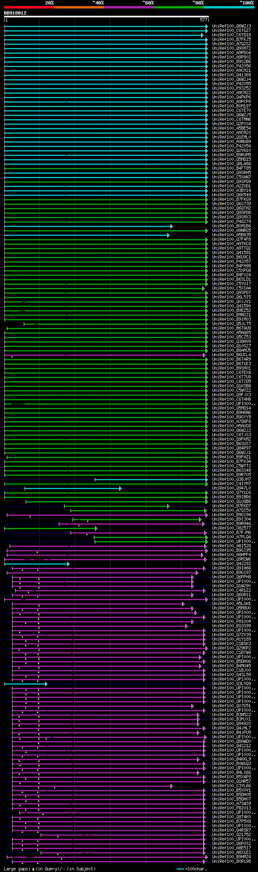The height and width of the screenshot is (872, 258).
Task: Select the UniRef100_B9IM03 label
Action: (231, 319)
